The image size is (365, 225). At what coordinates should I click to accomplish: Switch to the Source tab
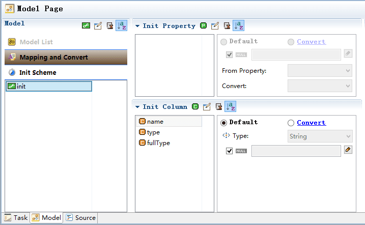point(81,218)
